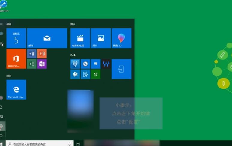Open the Dell power plug tile
This screenshot has width=232, height=146.
click(75, 64)
